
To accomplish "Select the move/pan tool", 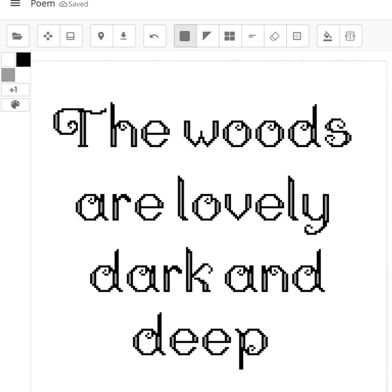I will [x=48, y=36].
